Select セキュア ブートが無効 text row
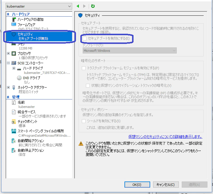 tap(33, 39)
